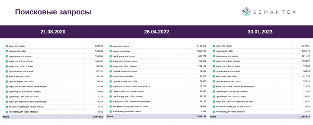Click the 'Поисковые запросы' slide title
This screenshot has height=125, width=313.
53,12
